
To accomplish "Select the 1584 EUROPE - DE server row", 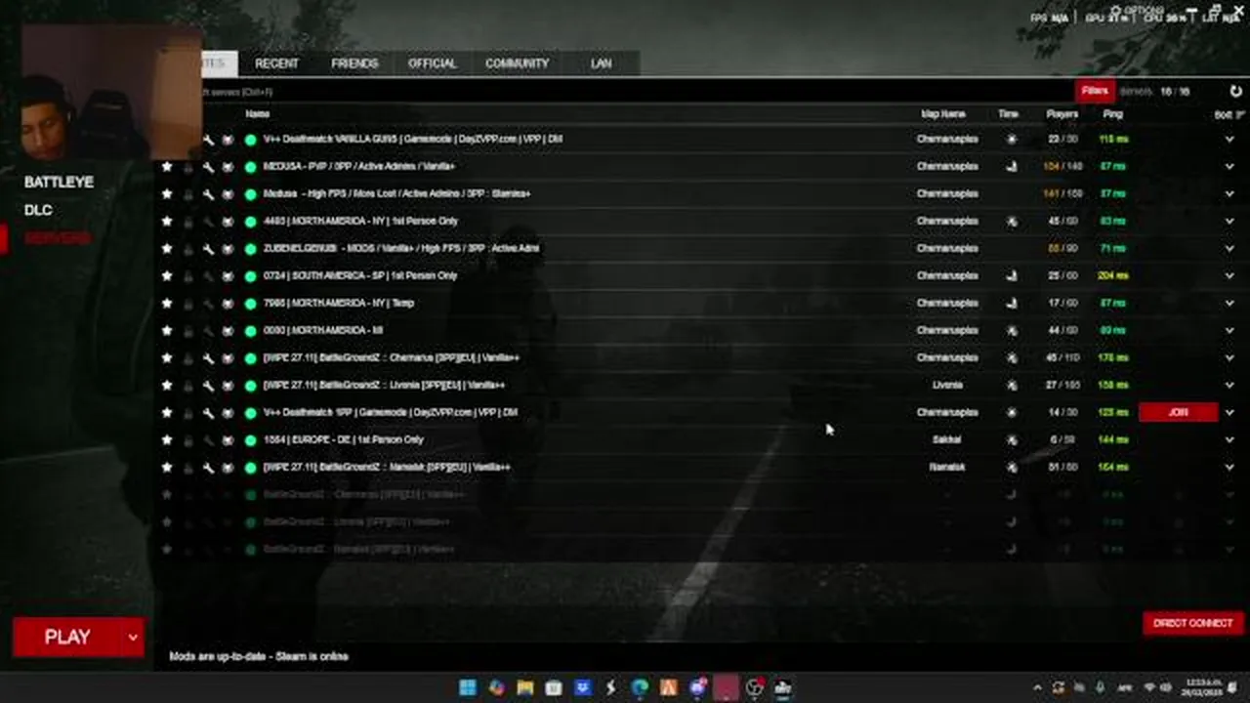I will (699, 440).
